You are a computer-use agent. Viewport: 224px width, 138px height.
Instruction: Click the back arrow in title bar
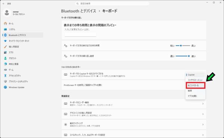[x=4, y=4]
